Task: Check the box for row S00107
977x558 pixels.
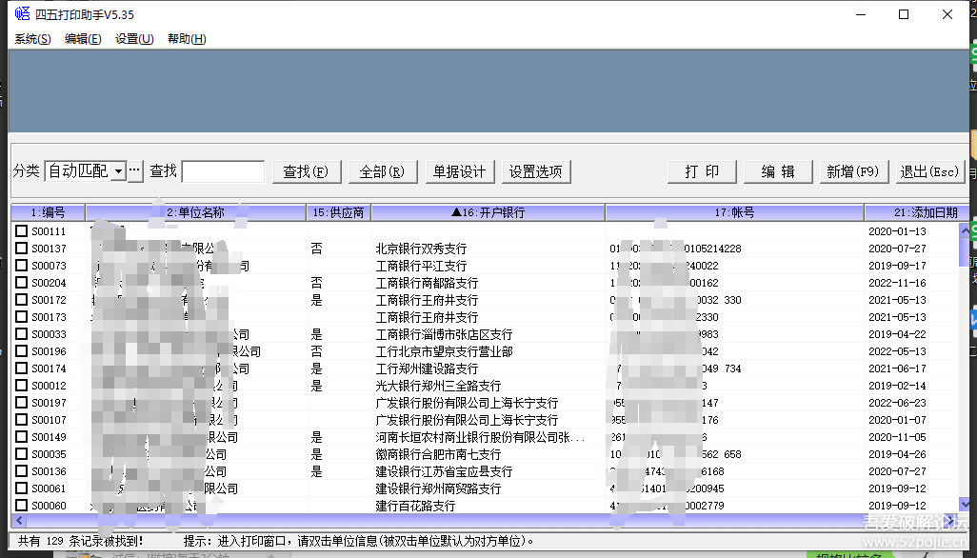Action: click(22, 420)
